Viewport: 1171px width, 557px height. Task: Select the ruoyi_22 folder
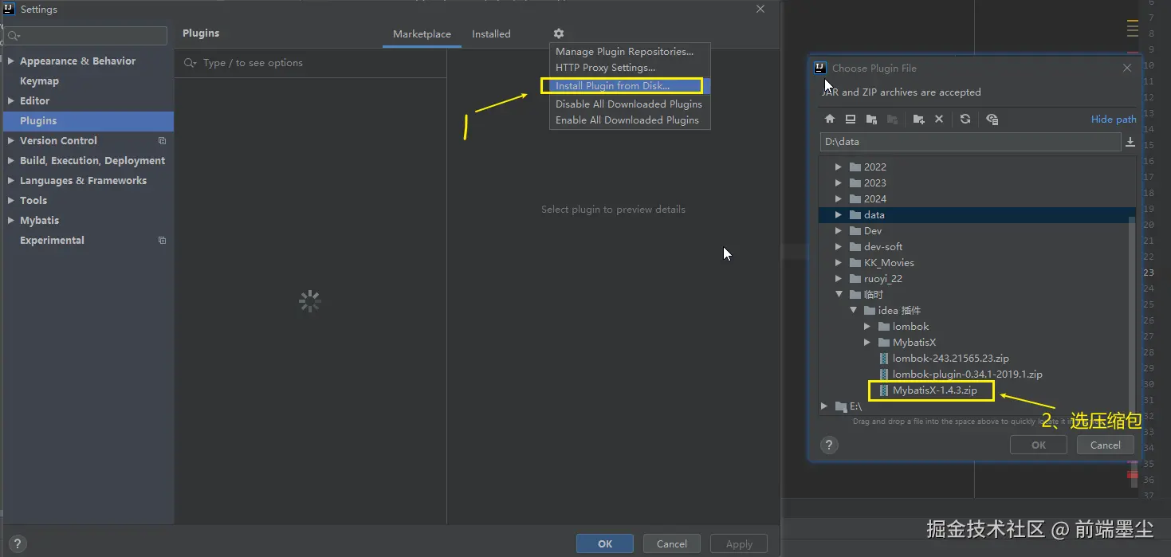click(883, 279)
